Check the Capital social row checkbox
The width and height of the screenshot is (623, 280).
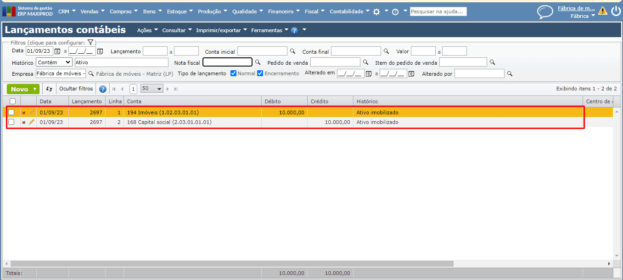[11, 122]
